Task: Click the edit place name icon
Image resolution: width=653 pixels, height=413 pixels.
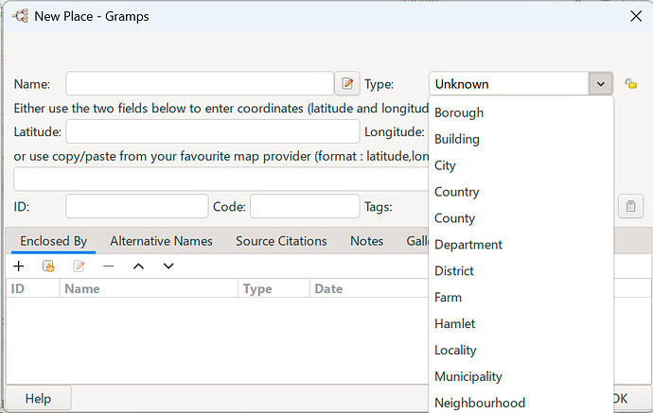Action: click(347, 84)
